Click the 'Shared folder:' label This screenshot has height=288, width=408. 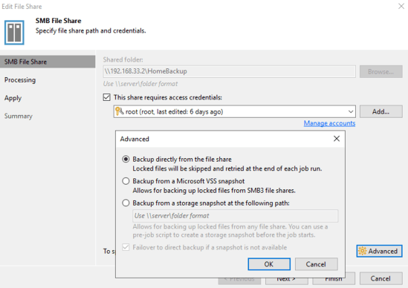[123, 59]
